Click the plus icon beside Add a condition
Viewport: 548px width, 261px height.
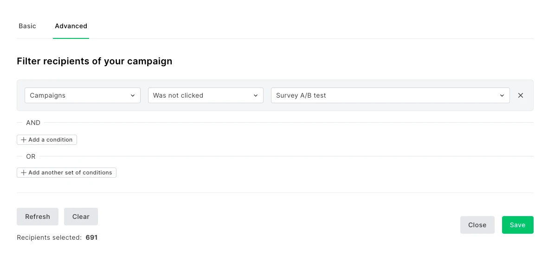(x=23, y=140)
